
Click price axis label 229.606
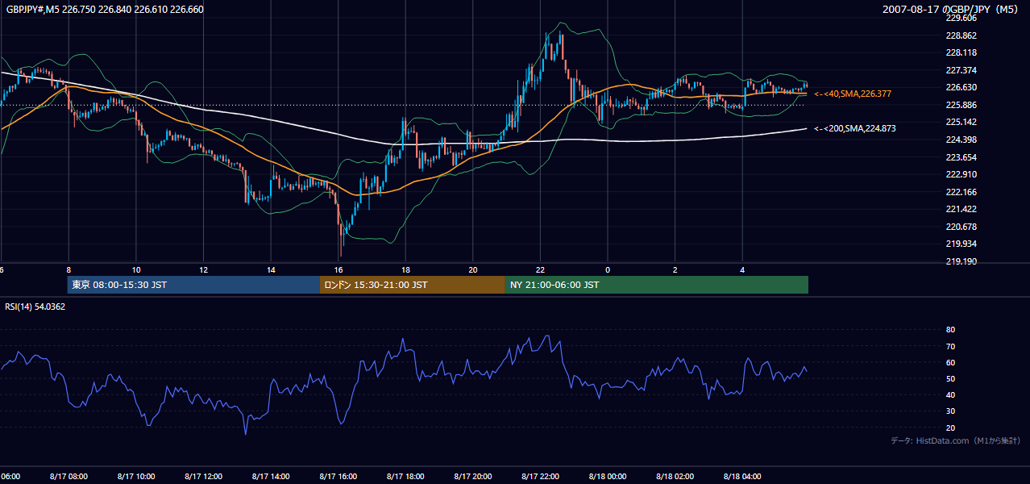961,18
